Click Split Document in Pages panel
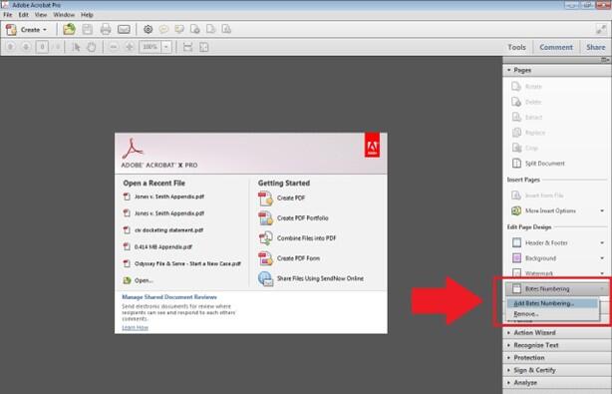Image resolution: width=612 pixels, height=394 pixels. point(538,164)
